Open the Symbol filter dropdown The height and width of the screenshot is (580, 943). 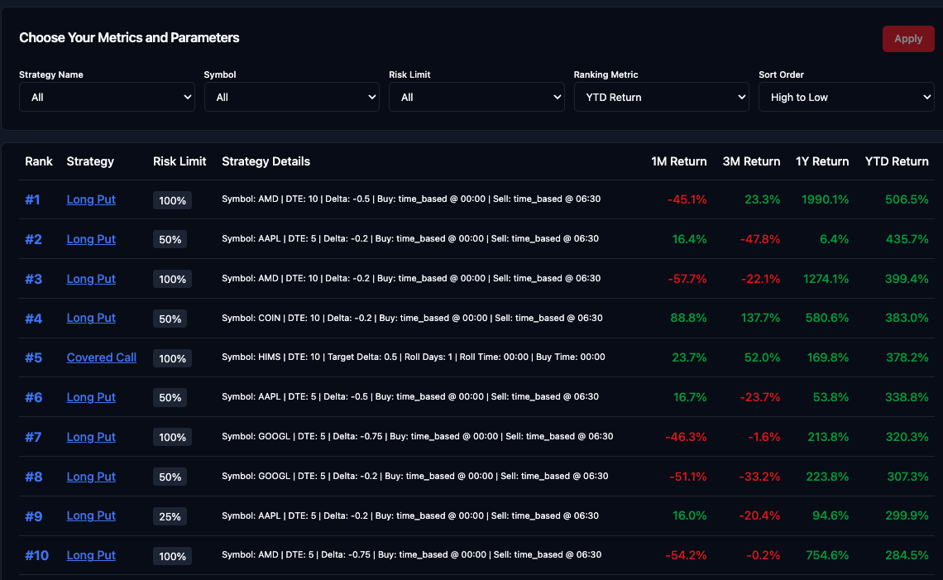click(x=291, y=97)
